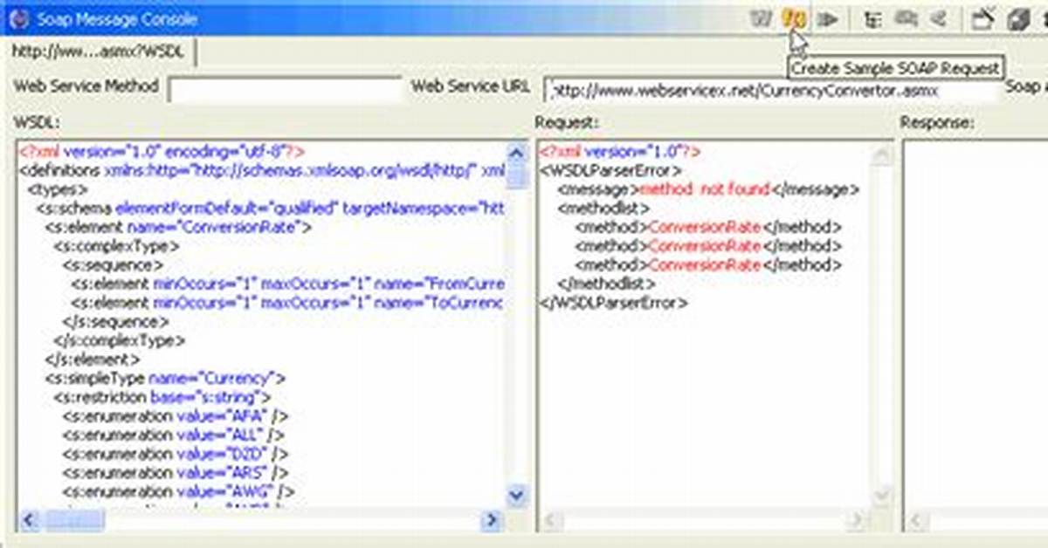Click the WSDL vertical scrollbar thumb
Viewport: 1048px width, 548px height.
click(x=518, y=175)
